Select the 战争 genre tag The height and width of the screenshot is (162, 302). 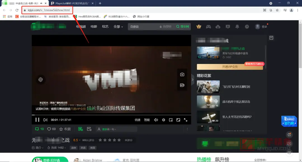point(74,148)
